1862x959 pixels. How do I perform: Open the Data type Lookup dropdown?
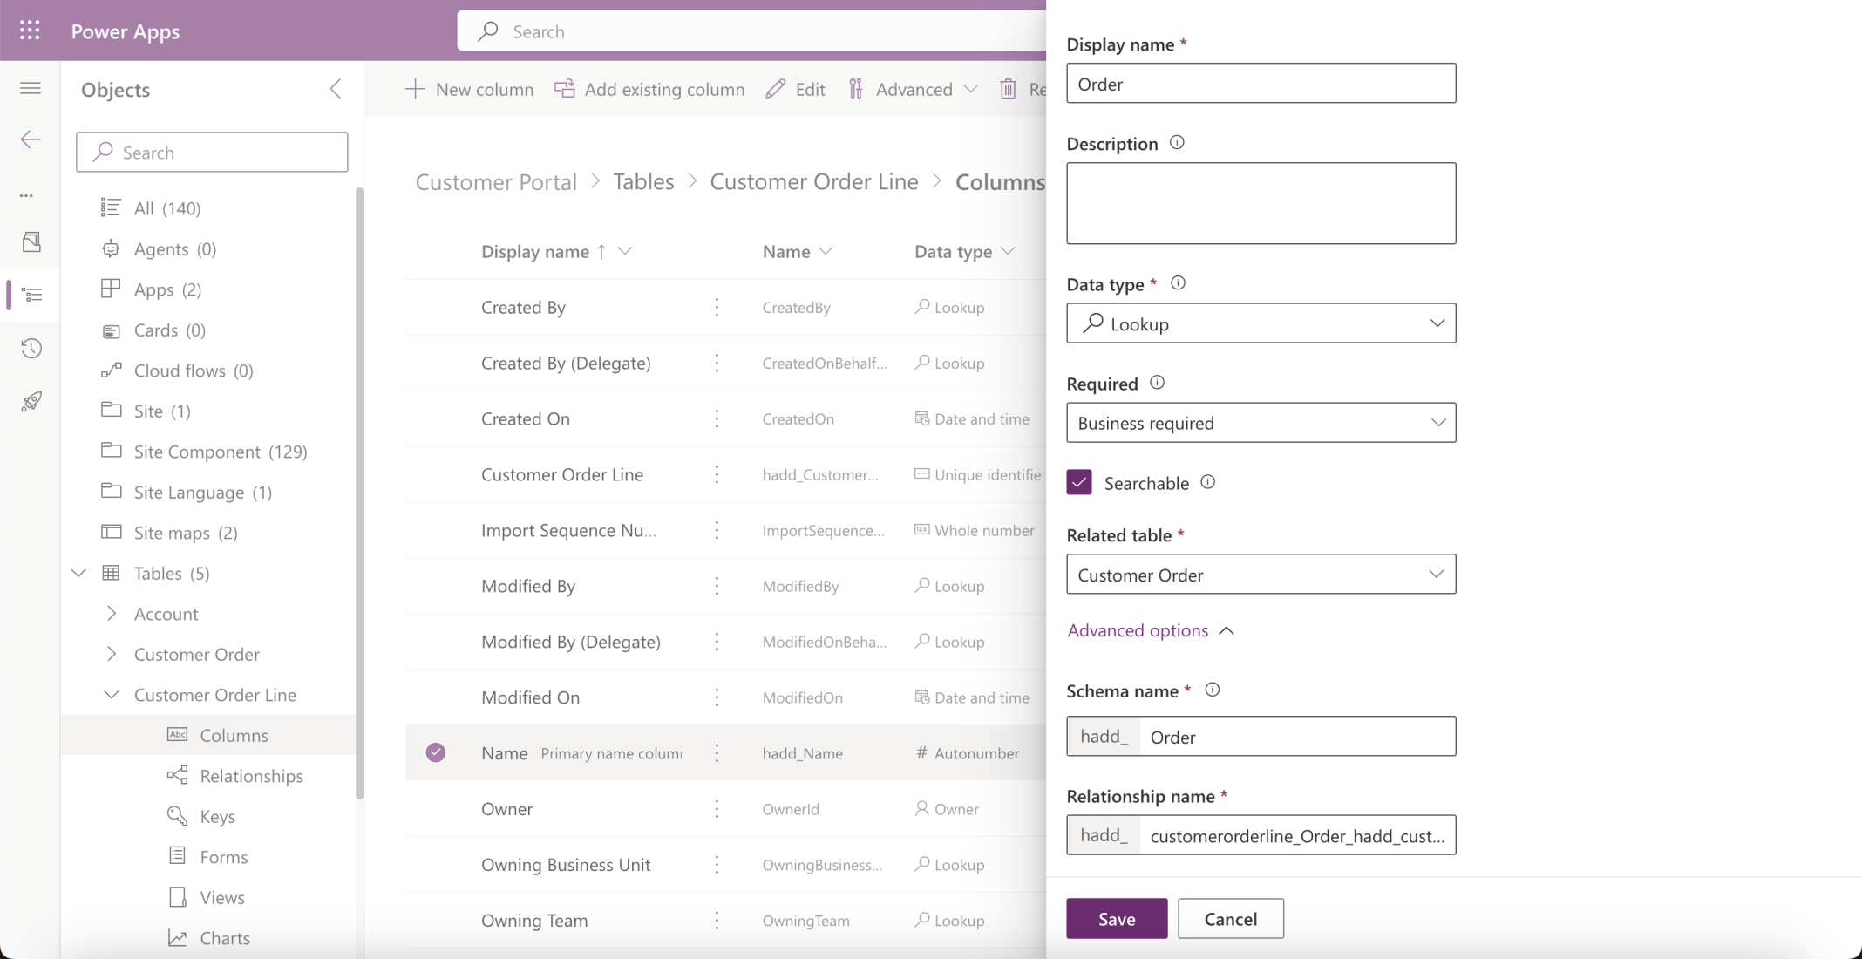click(1261, 323)
